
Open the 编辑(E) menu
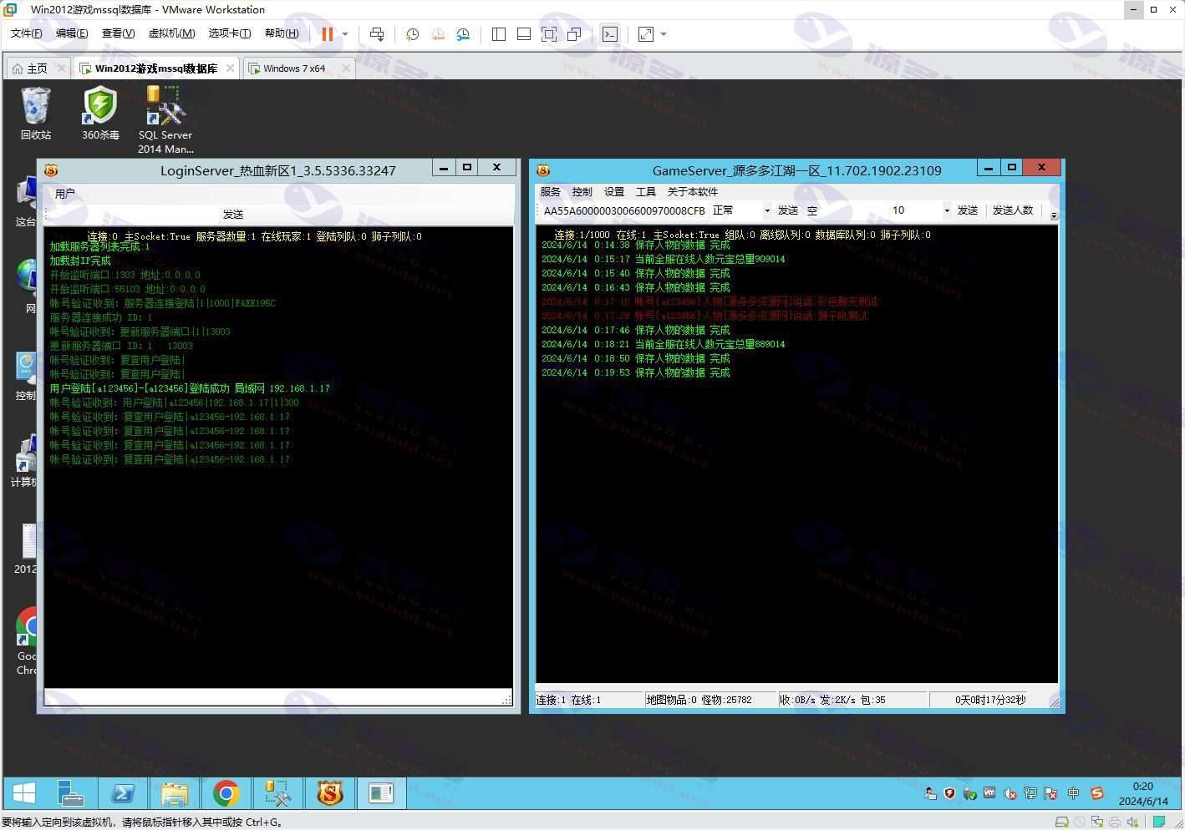tap(72, 33)
